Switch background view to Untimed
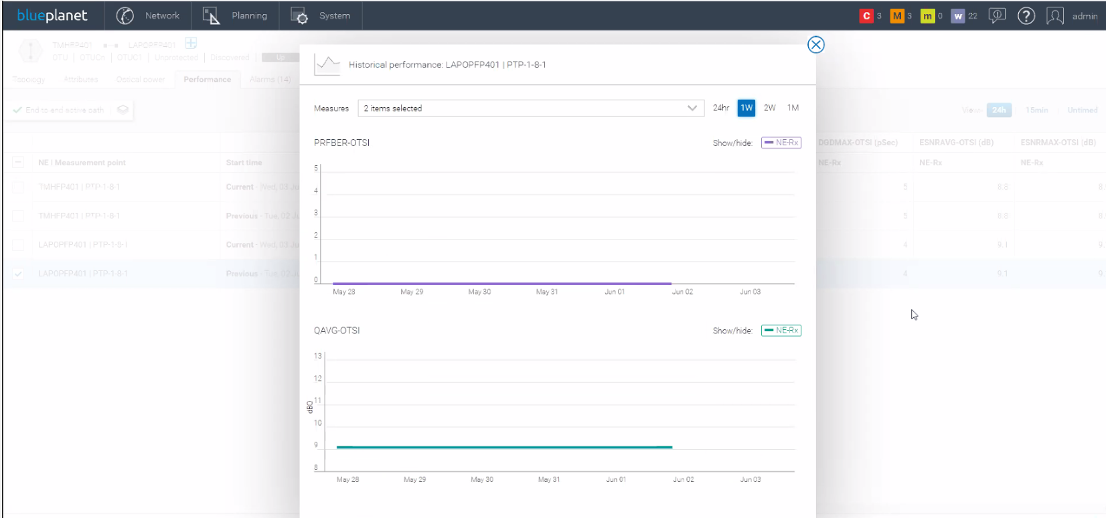The height and width of the screenshot is (518, 1106). click(x=1083, y=110)
